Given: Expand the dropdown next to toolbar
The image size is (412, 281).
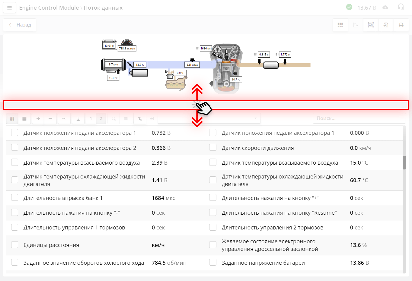Looking at the screenshot, I should pyautogui.click(x=209, y=118).
